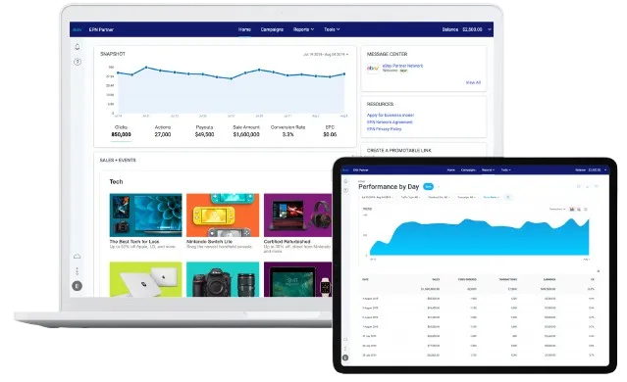Viewport: 627px width, 382px height.
Task: Click the 850,000 clicks value
Action: (x=121, y=134)
